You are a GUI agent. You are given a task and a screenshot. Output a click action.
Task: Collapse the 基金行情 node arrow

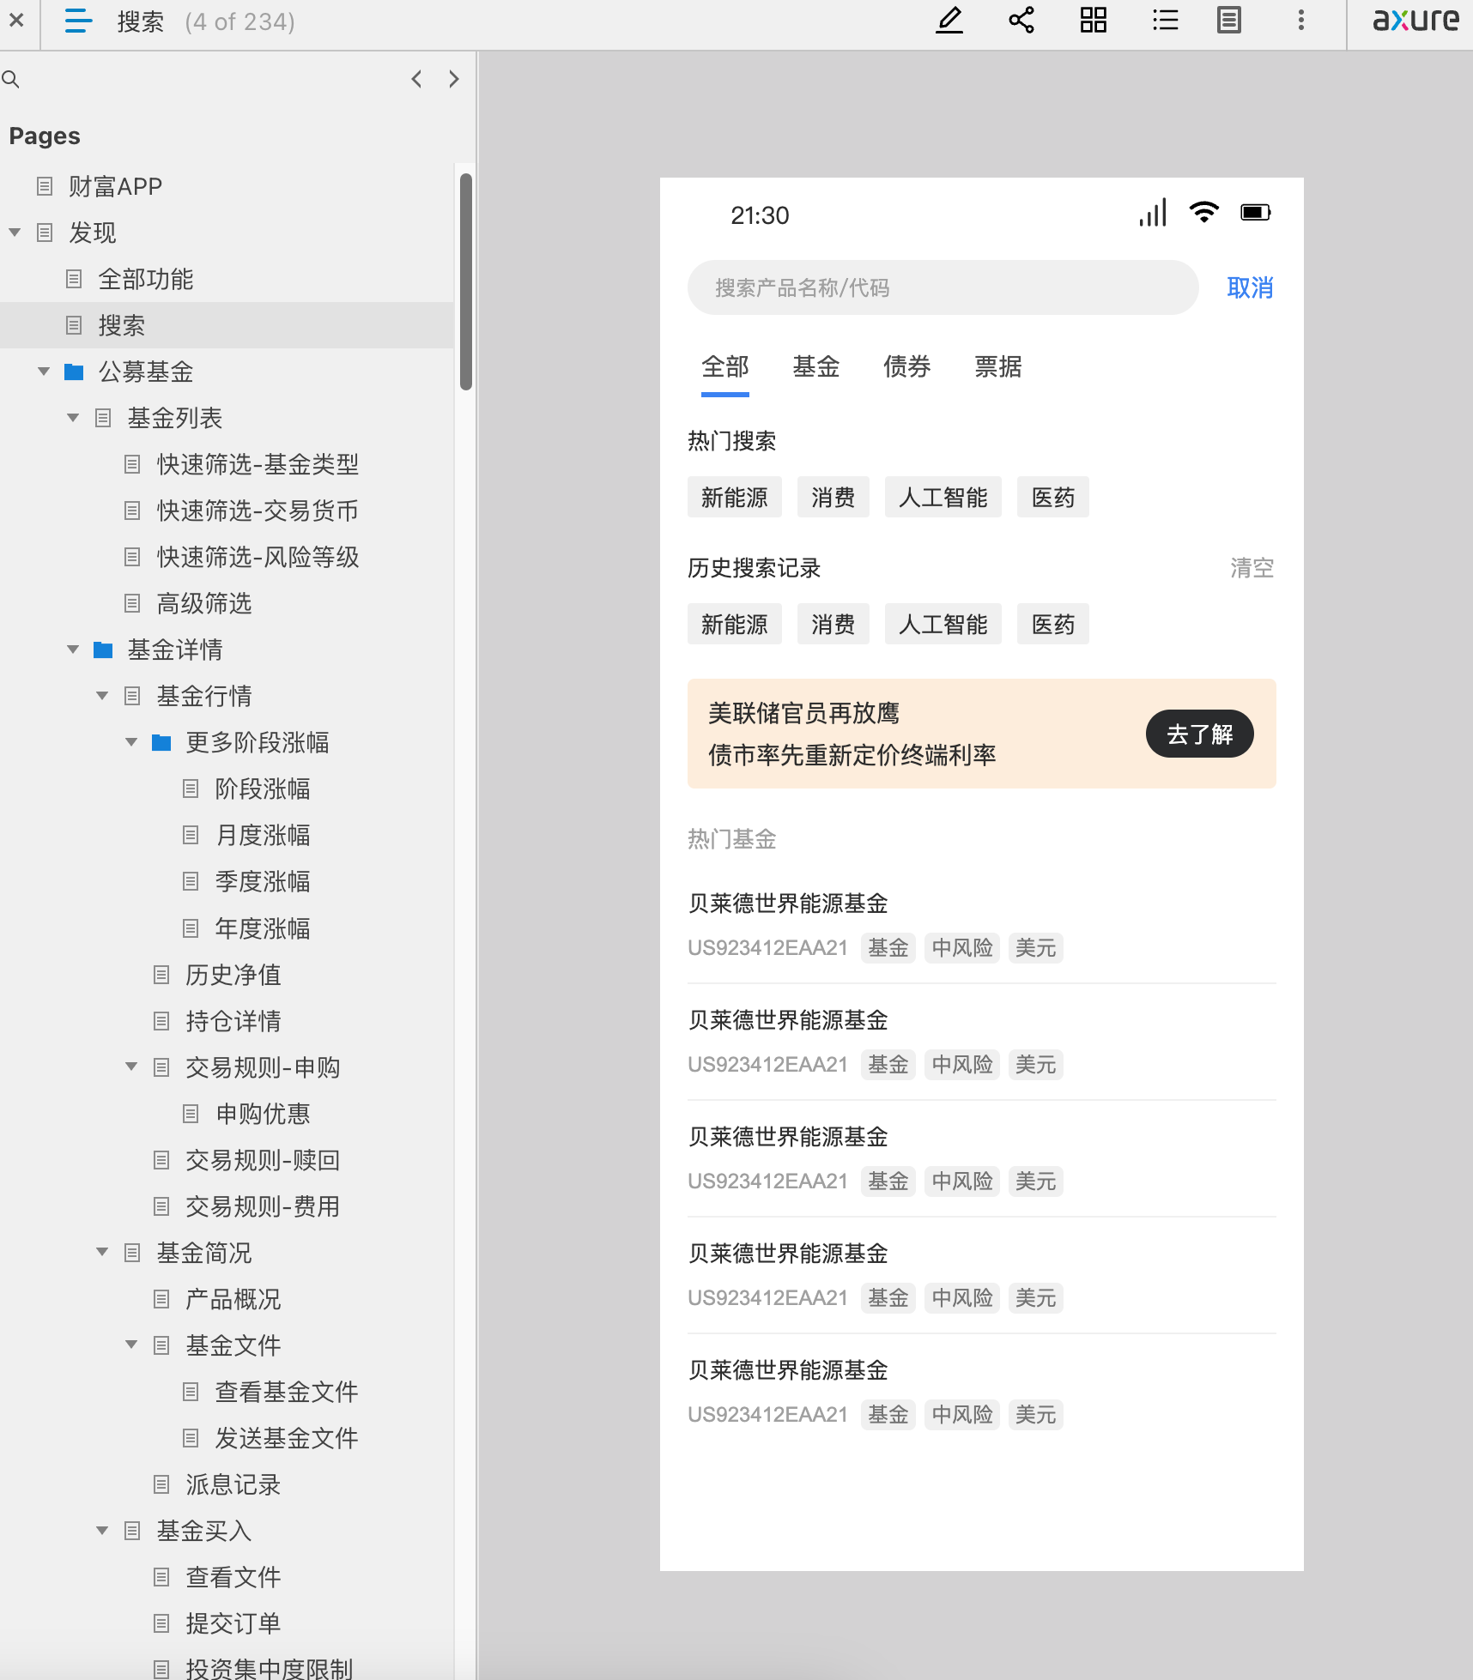[x=102, y=696]
